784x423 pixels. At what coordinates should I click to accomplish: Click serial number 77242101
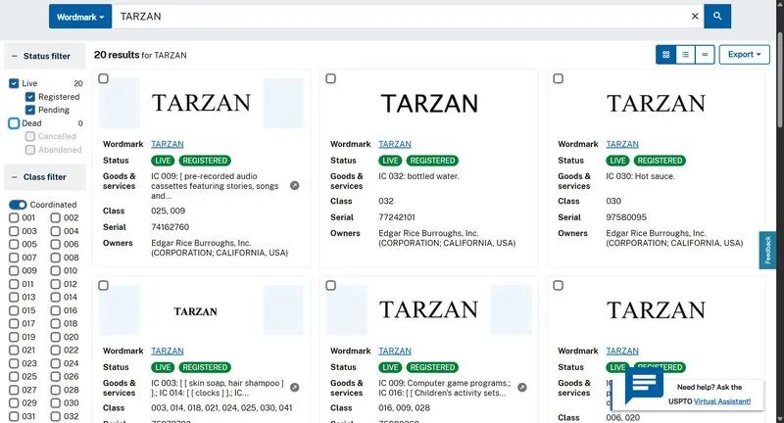397,217
